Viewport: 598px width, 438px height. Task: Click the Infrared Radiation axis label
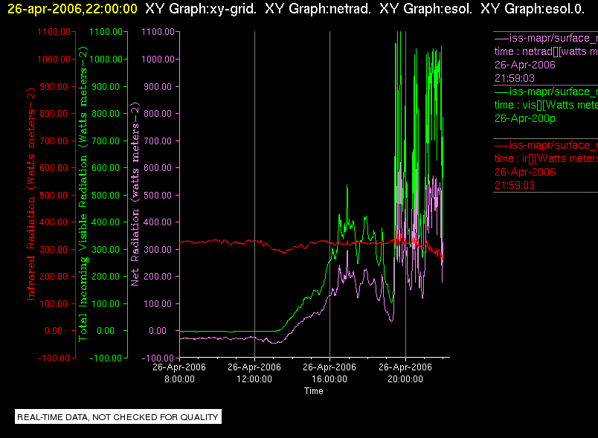31,193
